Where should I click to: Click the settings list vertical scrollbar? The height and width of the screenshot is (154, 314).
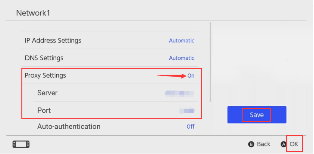click(210, 62)
